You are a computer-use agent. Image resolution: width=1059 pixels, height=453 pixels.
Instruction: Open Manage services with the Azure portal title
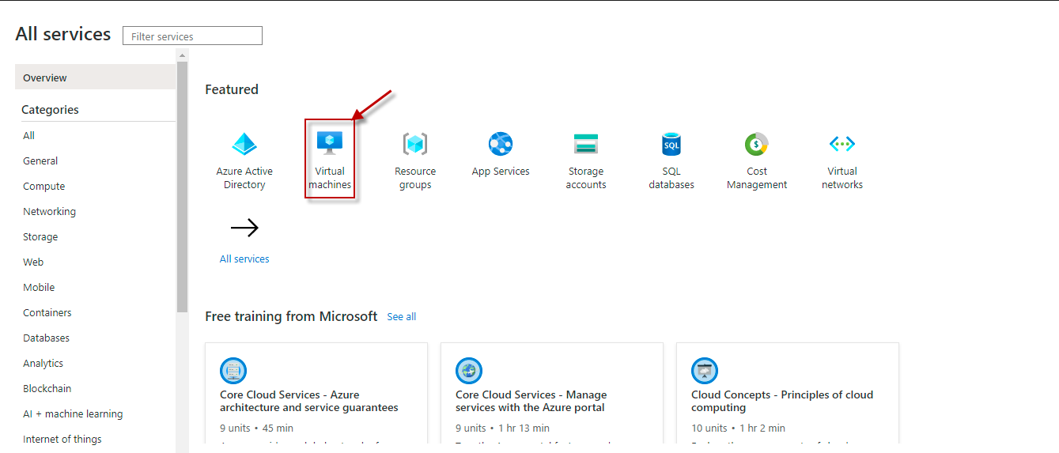[531, 401]
